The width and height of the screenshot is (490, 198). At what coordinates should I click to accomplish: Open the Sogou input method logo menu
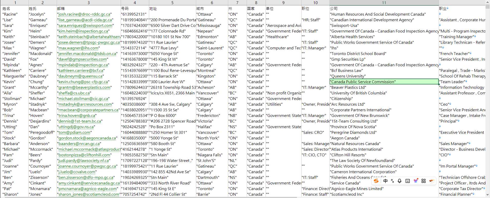[376, 181]
